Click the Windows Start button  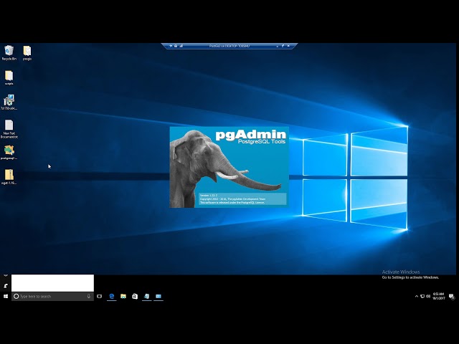(x=6, y=296)
